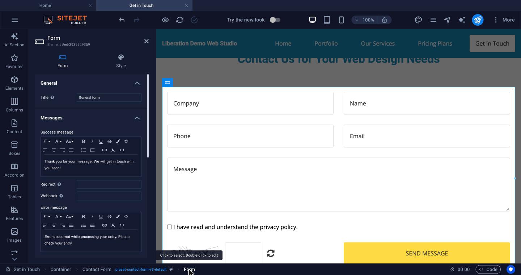Toggle the 'Try the new look' switch
Image resolution: width=521 pixels, height=275 pixels.
[275, 20]
